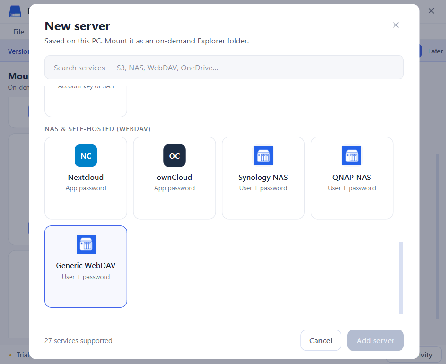The height and width of the screenshot is (364, 446).
Task: Click the 27 services supported text
Action: (x=78, y=341)
